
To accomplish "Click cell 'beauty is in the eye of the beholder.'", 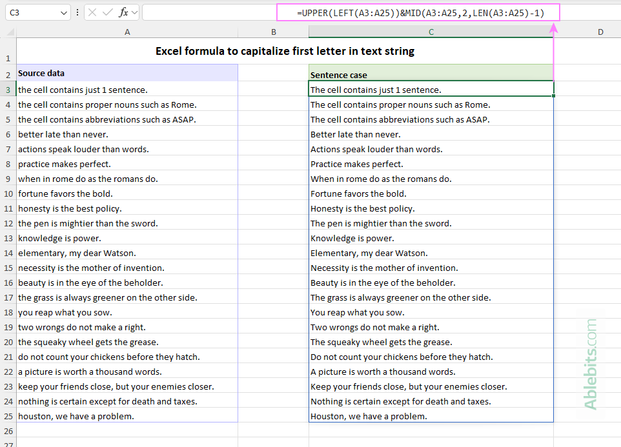I will point(127,283).
